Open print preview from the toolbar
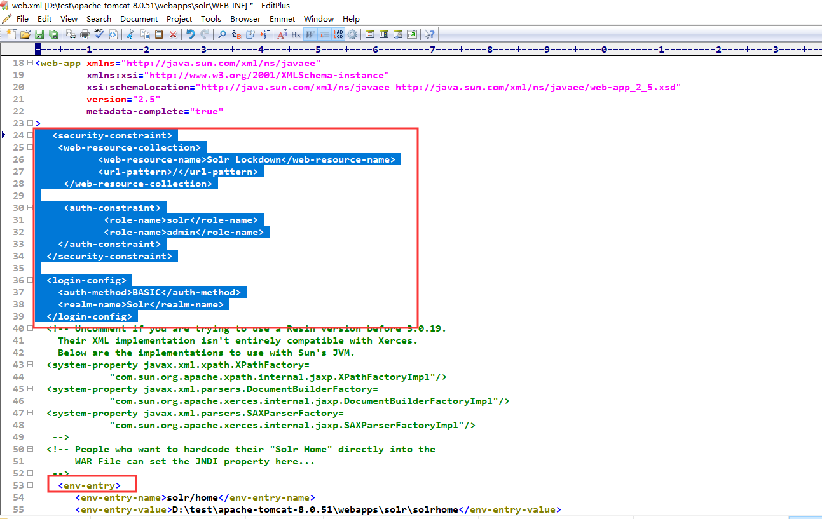The image size is (822, 519). (71, 34)
